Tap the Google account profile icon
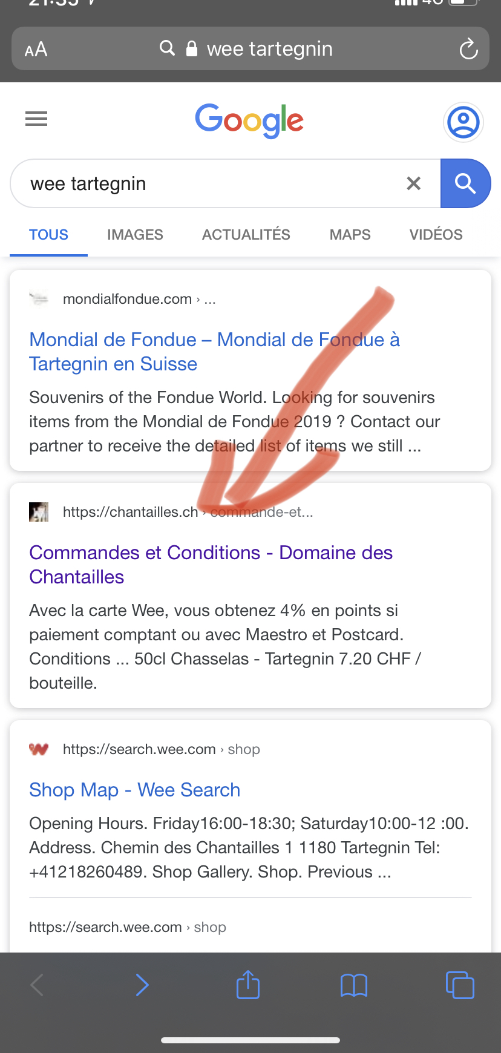Image resolution: width=501 pixels, height=1053 pixels. tap(463, 122)
